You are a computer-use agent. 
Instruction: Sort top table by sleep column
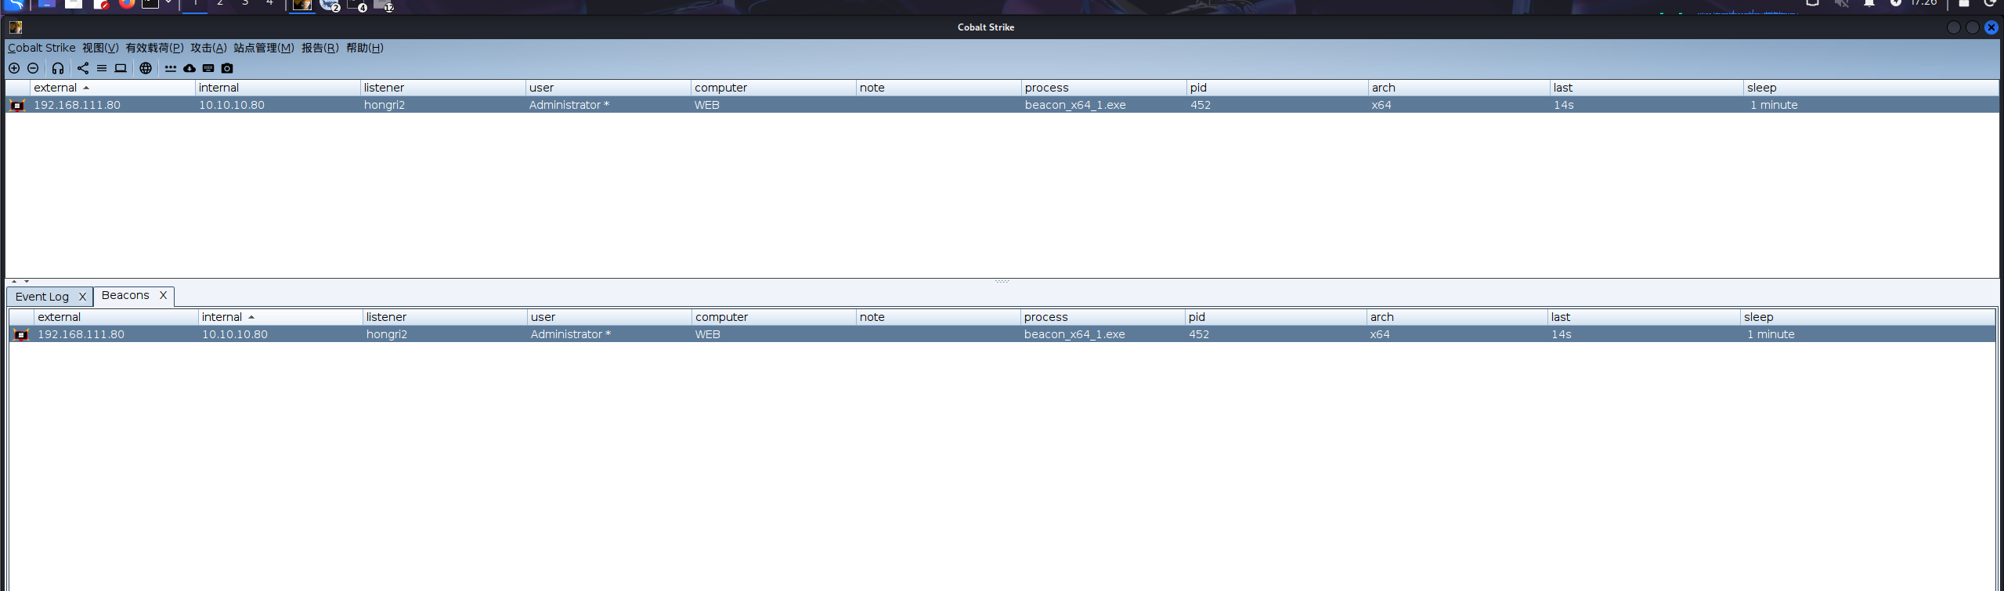1871,88
